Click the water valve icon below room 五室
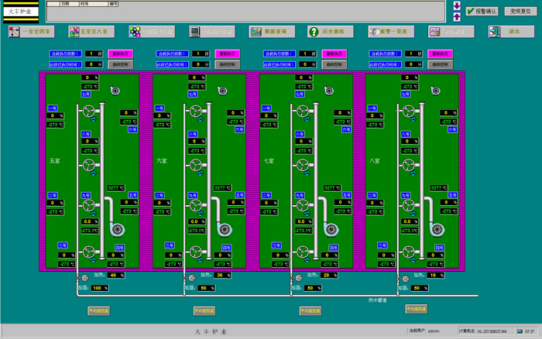542x339 pixels. click(83, 278)
